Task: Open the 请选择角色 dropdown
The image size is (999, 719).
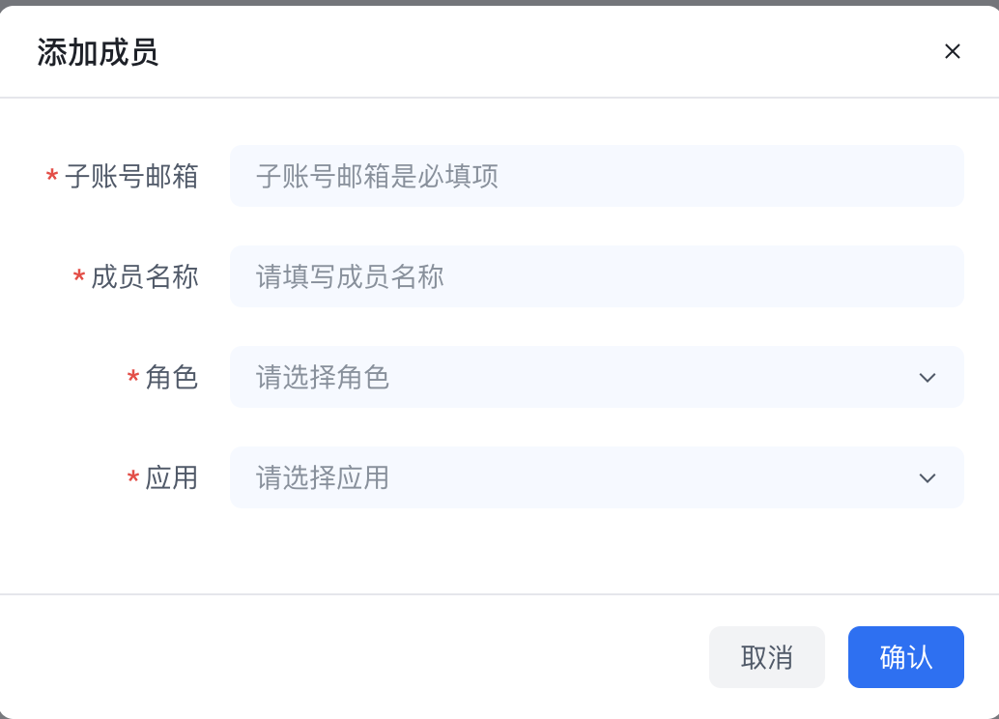Action: pyautogui.click(x=580, y=377)
